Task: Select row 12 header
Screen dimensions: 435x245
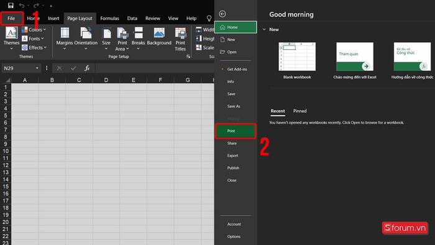Action: tap(5, 165)
